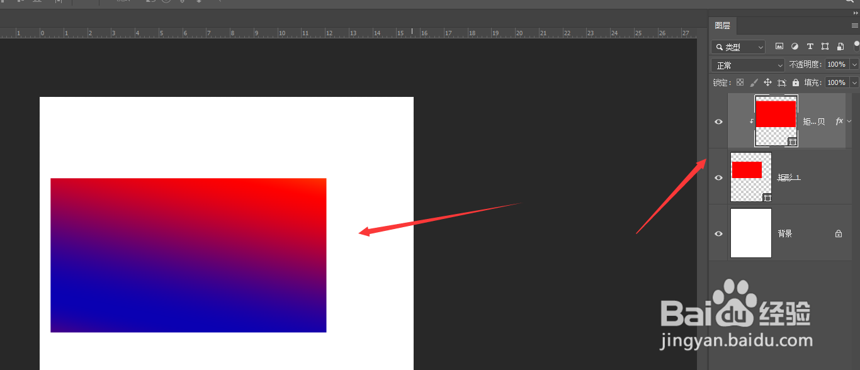Select the 矩形 1 layer thumbnail
The image size is (860, 370).
pyautogui.click(x=751, y=177)
